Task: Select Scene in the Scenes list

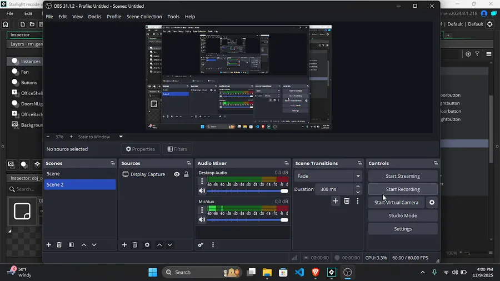Action: pyautogui.click(x=80, y=174)
